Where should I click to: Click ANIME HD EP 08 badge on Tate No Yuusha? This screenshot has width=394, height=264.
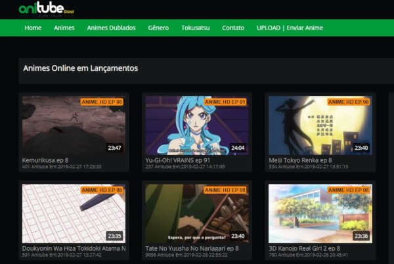pyautogui.click(x=225, y=190)
